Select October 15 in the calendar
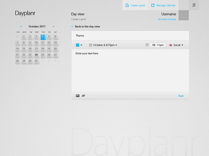The image size is (209, 156). [24, 49]
